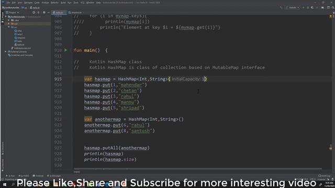Open the Run menu

70,3
